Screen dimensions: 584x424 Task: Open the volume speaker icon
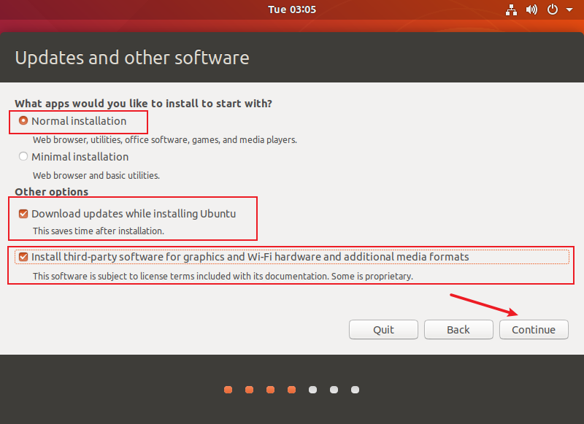click(531, 9)
